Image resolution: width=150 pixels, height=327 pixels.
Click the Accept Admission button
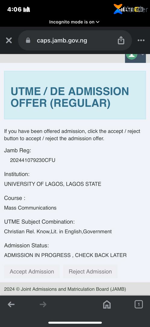tap(32, 272)
